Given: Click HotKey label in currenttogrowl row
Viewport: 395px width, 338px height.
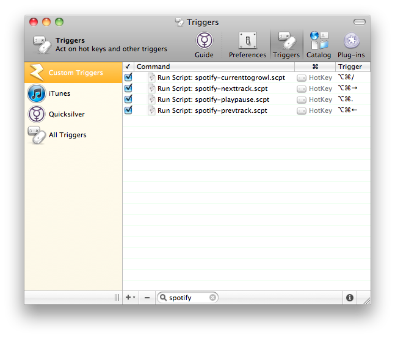Looking at the screenshot, I should pos(321,77).
